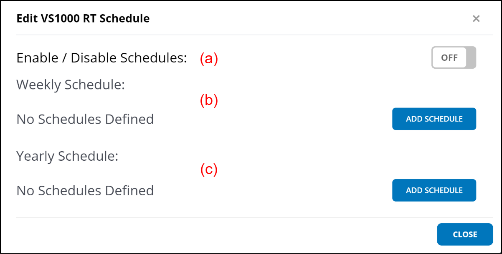Click the gray handle of the schedule toggle
This screenshot has width=502, height=254.
click(472, 57)
